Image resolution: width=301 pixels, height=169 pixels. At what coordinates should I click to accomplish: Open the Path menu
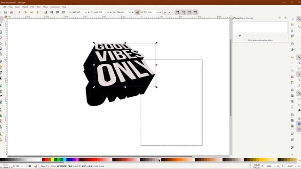32,7
